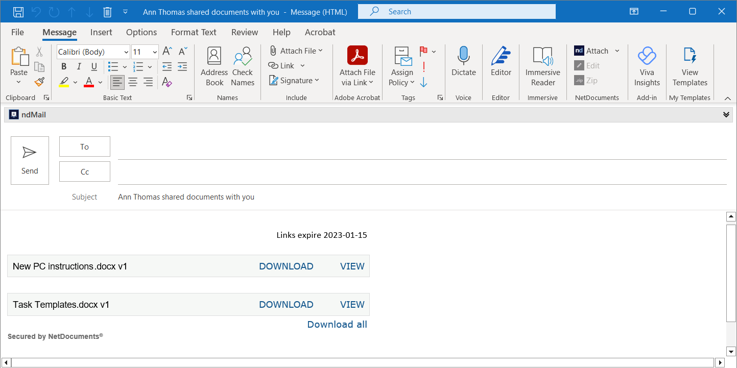Click Download all link
Screen dimensions: 737x368
337,324
